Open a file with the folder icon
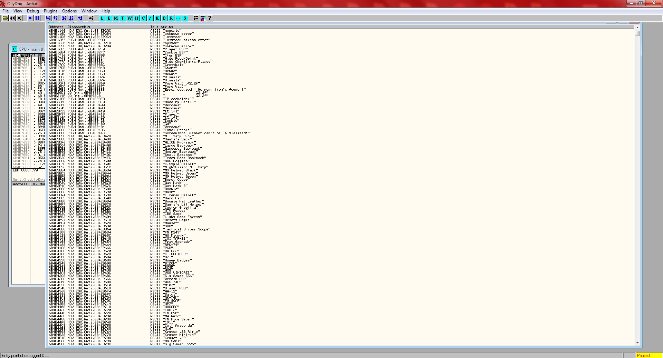This screenshot has width=663, height=358. pyautogui.click(x=6, y=18)
